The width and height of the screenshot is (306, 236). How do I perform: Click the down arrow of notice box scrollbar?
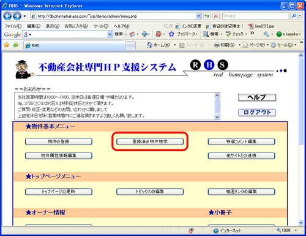click(x=217, y=117)
